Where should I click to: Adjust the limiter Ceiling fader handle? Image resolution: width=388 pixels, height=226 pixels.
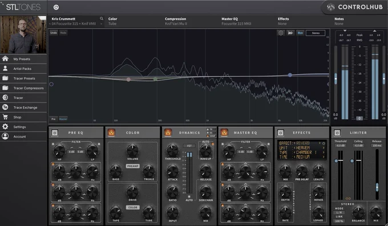(x=352, y=161)
